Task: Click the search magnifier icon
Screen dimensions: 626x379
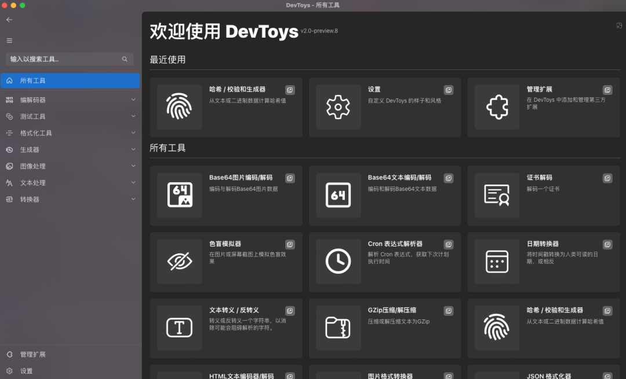Action: pos(125,59)
